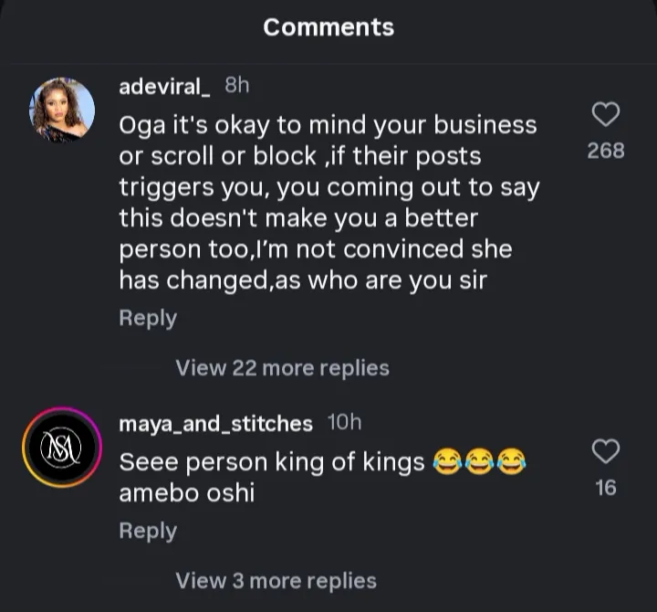Tap the 'Seee person king of kings' text

point(272,463)
